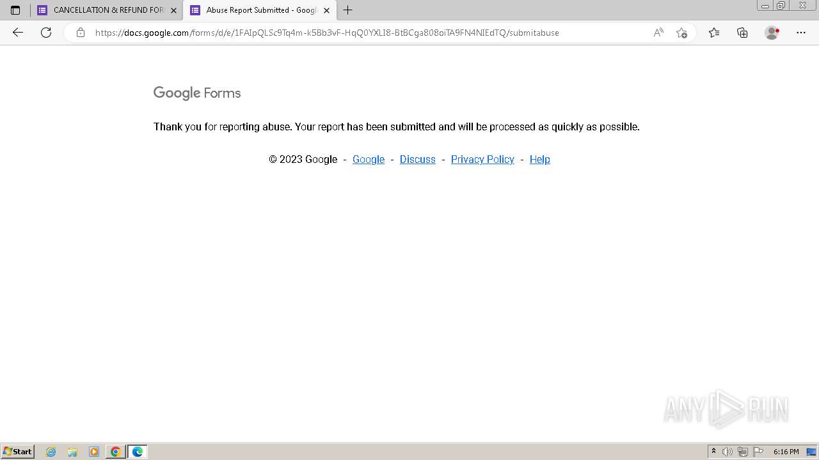Open a new browser tab

click(348, 10)
